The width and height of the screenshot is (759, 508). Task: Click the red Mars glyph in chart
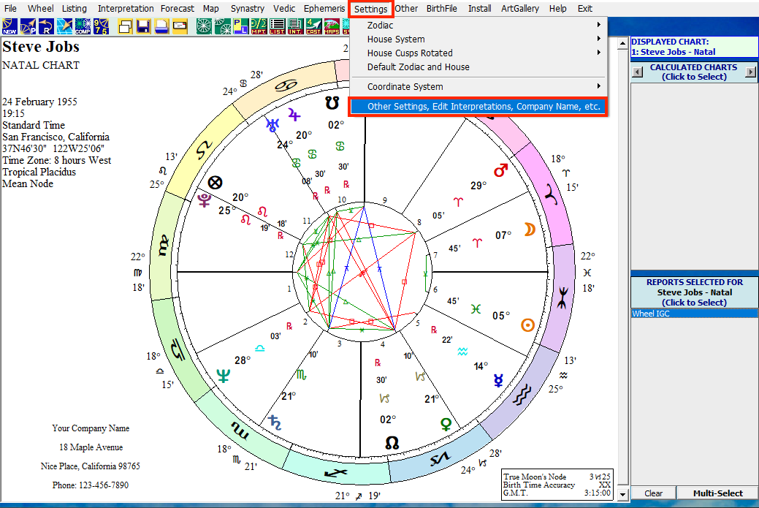click(500, 170)
